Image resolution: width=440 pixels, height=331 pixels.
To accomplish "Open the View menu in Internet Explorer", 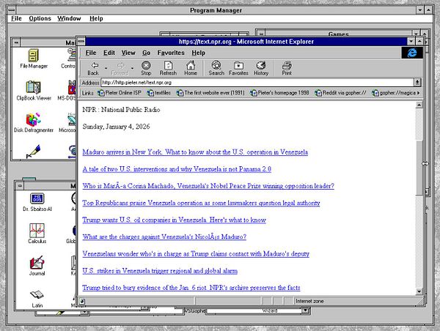I will tap(128, 53).
